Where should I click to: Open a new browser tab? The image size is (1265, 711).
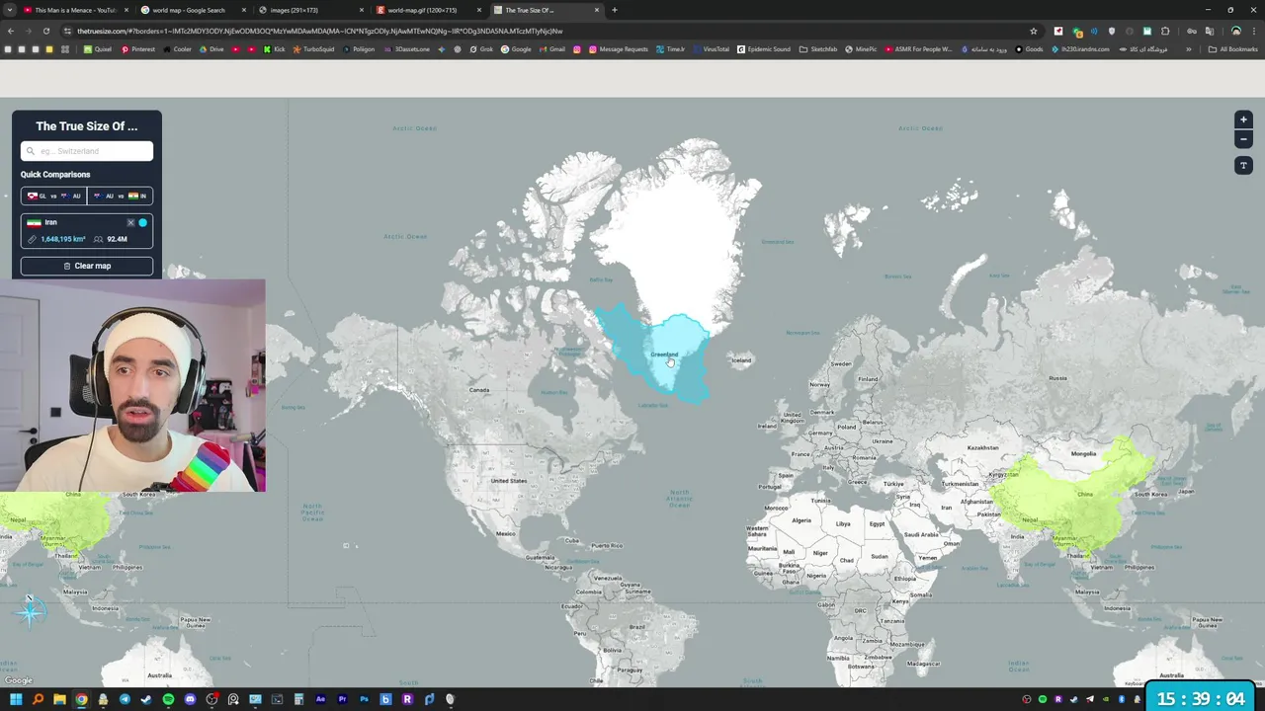pos(615,10)
